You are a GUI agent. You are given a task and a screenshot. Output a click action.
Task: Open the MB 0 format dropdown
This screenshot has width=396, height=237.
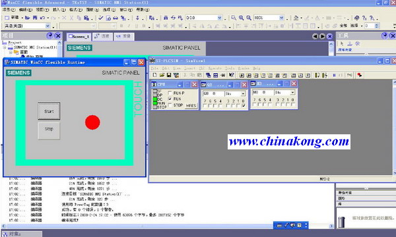point(292,93)
